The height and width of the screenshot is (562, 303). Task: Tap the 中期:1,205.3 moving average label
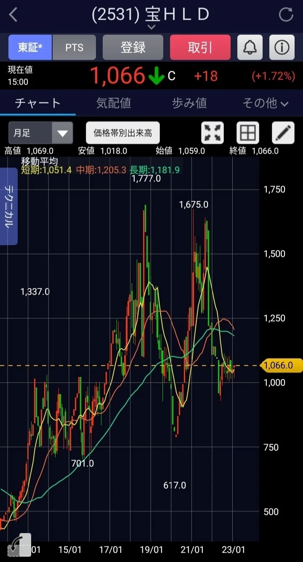tap(101, 170)
